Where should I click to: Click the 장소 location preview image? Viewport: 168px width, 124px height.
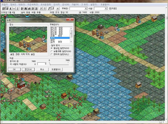(x=28, y=39)
